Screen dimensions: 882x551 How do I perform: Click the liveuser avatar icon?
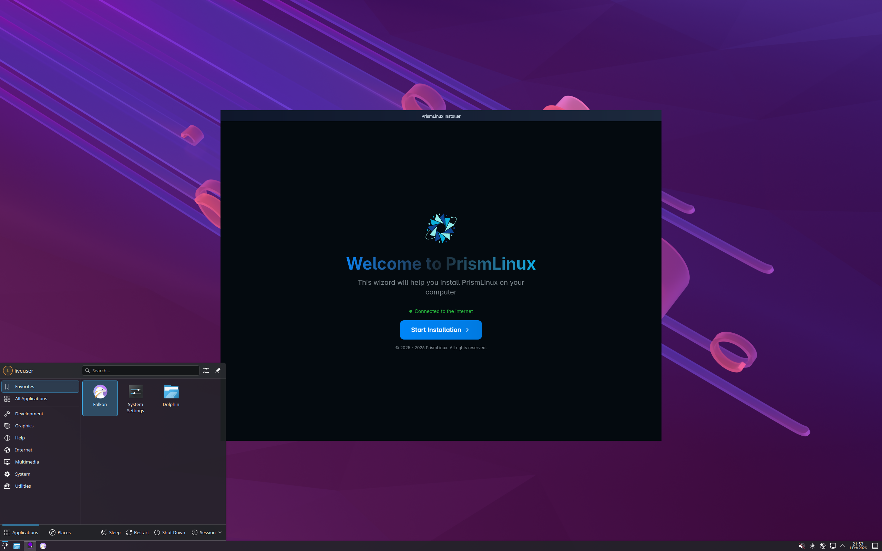[x=8, y=371]
